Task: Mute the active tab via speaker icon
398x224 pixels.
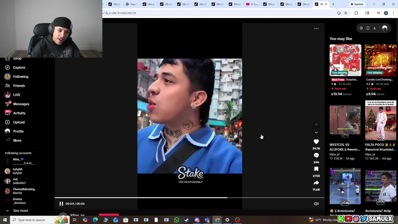Action: 322,4
